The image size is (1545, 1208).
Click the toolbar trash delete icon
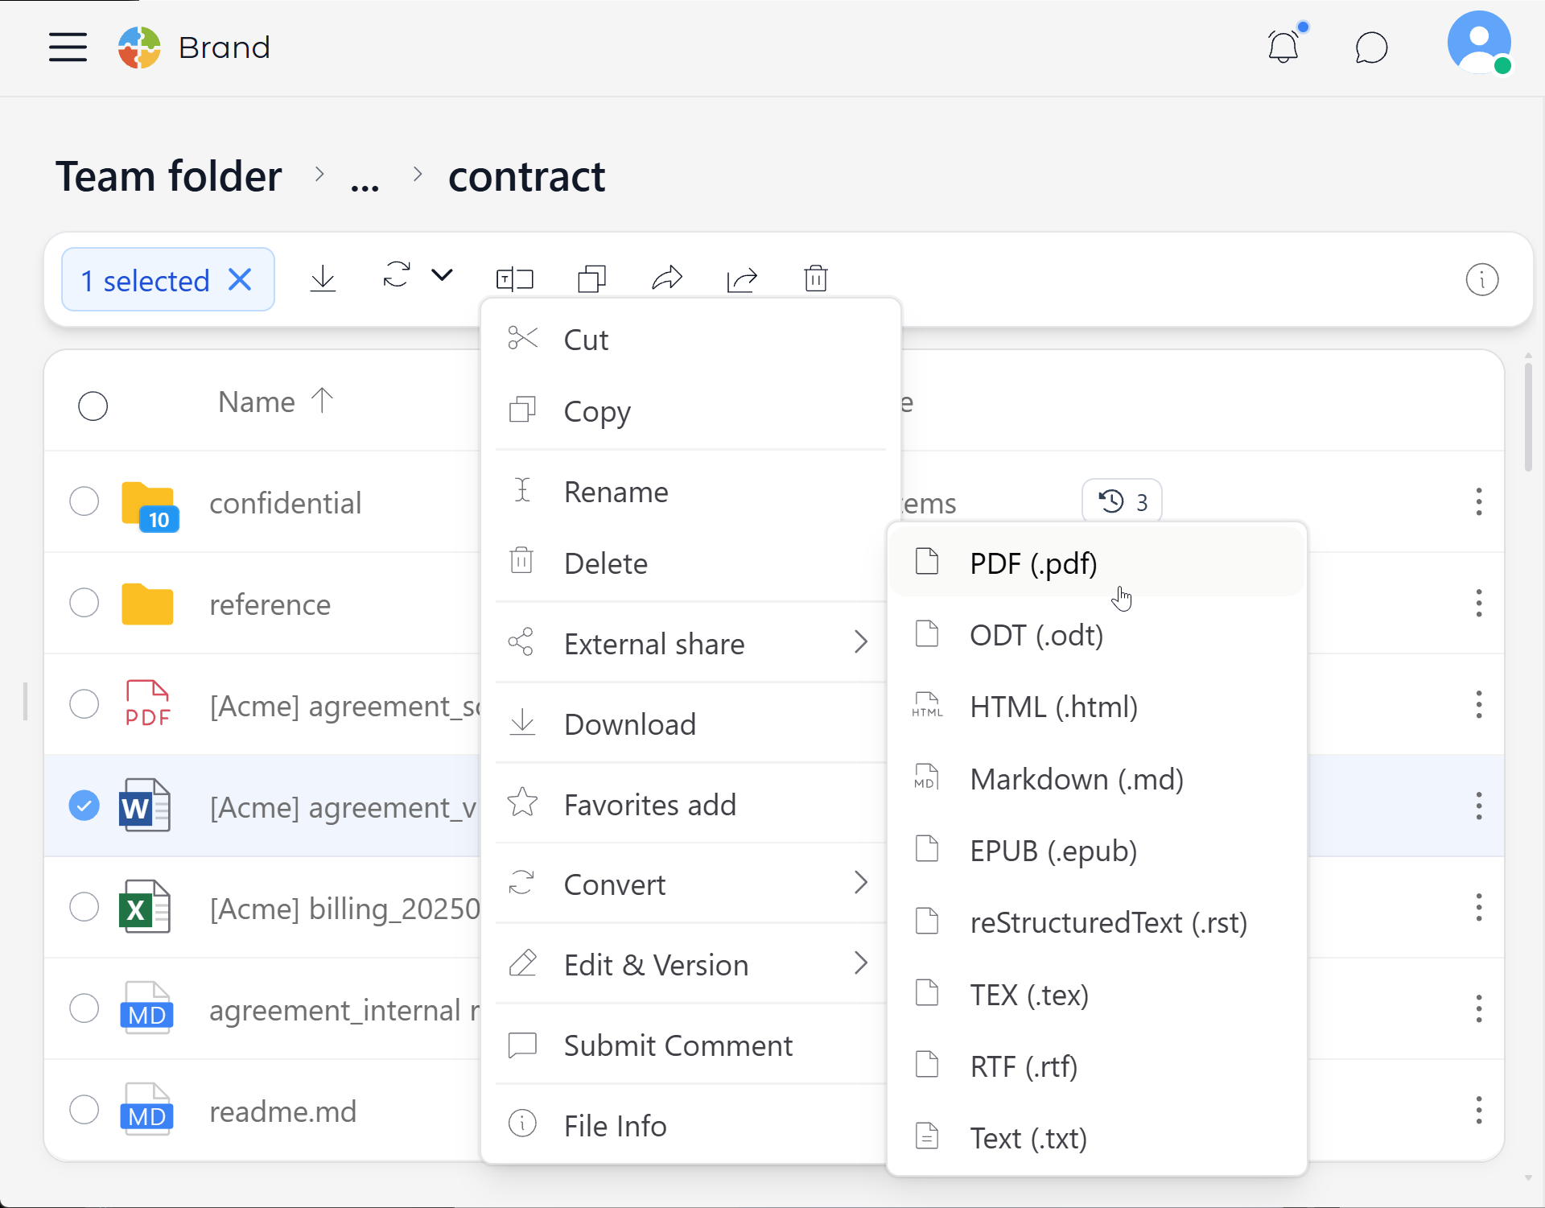pyautogui.click(x=816, y=278)
